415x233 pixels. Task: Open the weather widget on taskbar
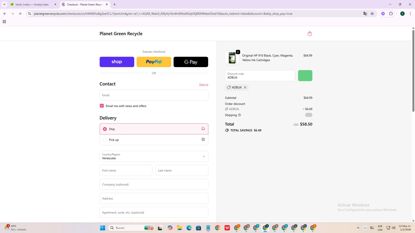[16, 228]
